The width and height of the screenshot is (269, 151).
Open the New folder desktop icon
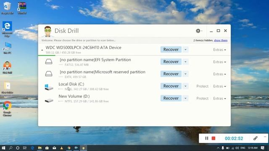tap(7, 88)
